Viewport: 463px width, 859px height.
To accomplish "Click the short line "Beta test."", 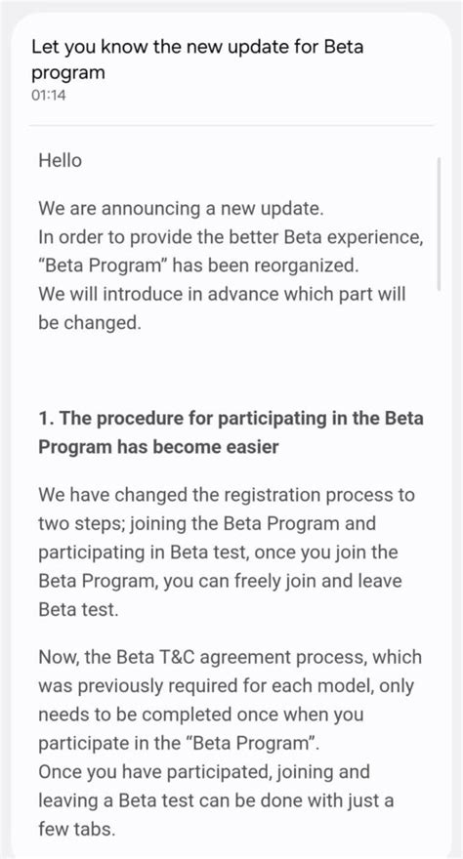I will (x=78, y=610).
